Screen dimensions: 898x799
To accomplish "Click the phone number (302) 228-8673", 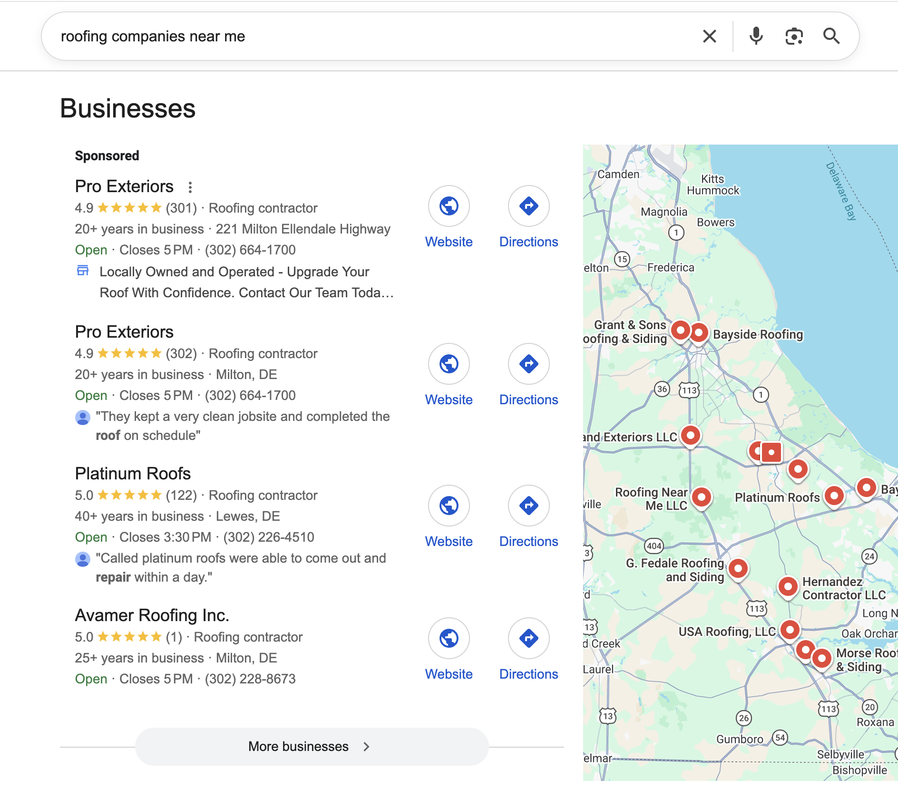I will [x=250, y=679].
